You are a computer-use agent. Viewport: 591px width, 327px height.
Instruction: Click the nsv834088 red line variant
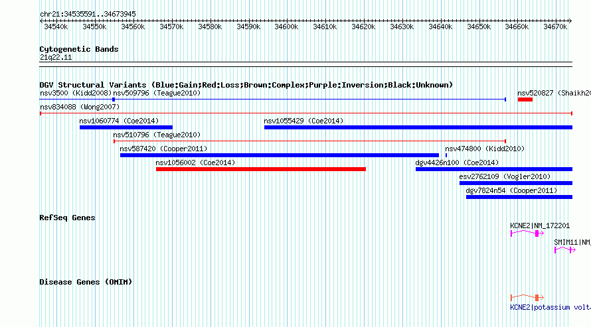(306, 113)
